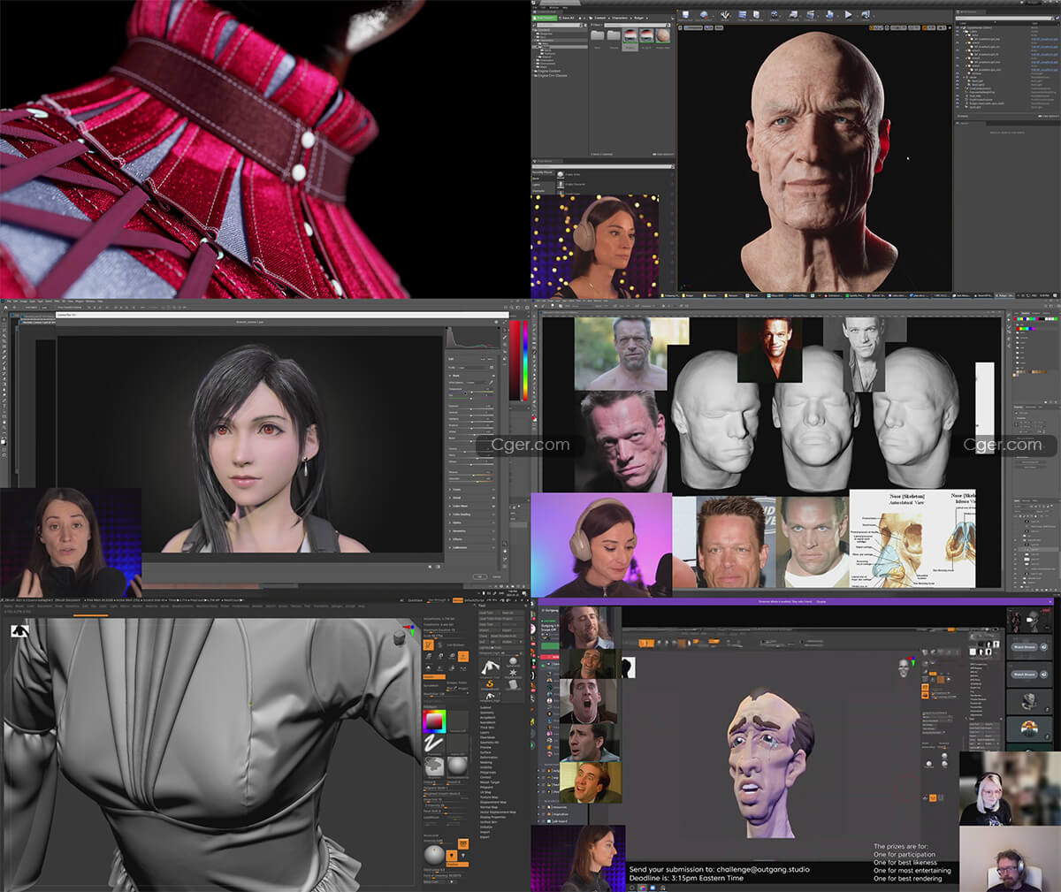Click the Focal Shift slider in ZBrush
Viewport: 1061px width, 892px height.
(446, 811)
